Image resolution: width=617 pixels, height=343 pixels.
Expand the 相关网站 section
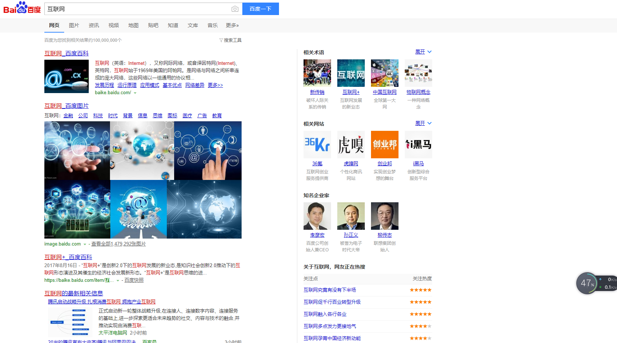click(423, 123)
